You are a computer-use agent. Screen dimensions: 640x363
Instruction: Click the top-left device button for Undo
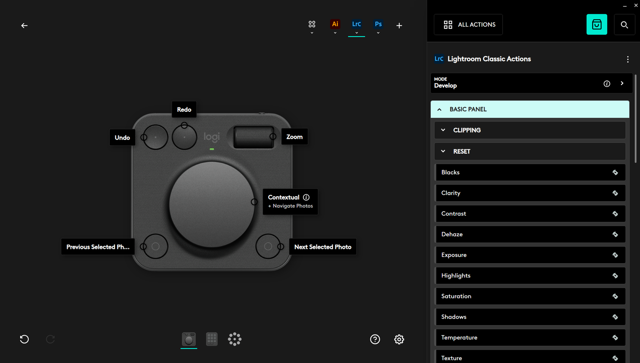tap(155, 137)
